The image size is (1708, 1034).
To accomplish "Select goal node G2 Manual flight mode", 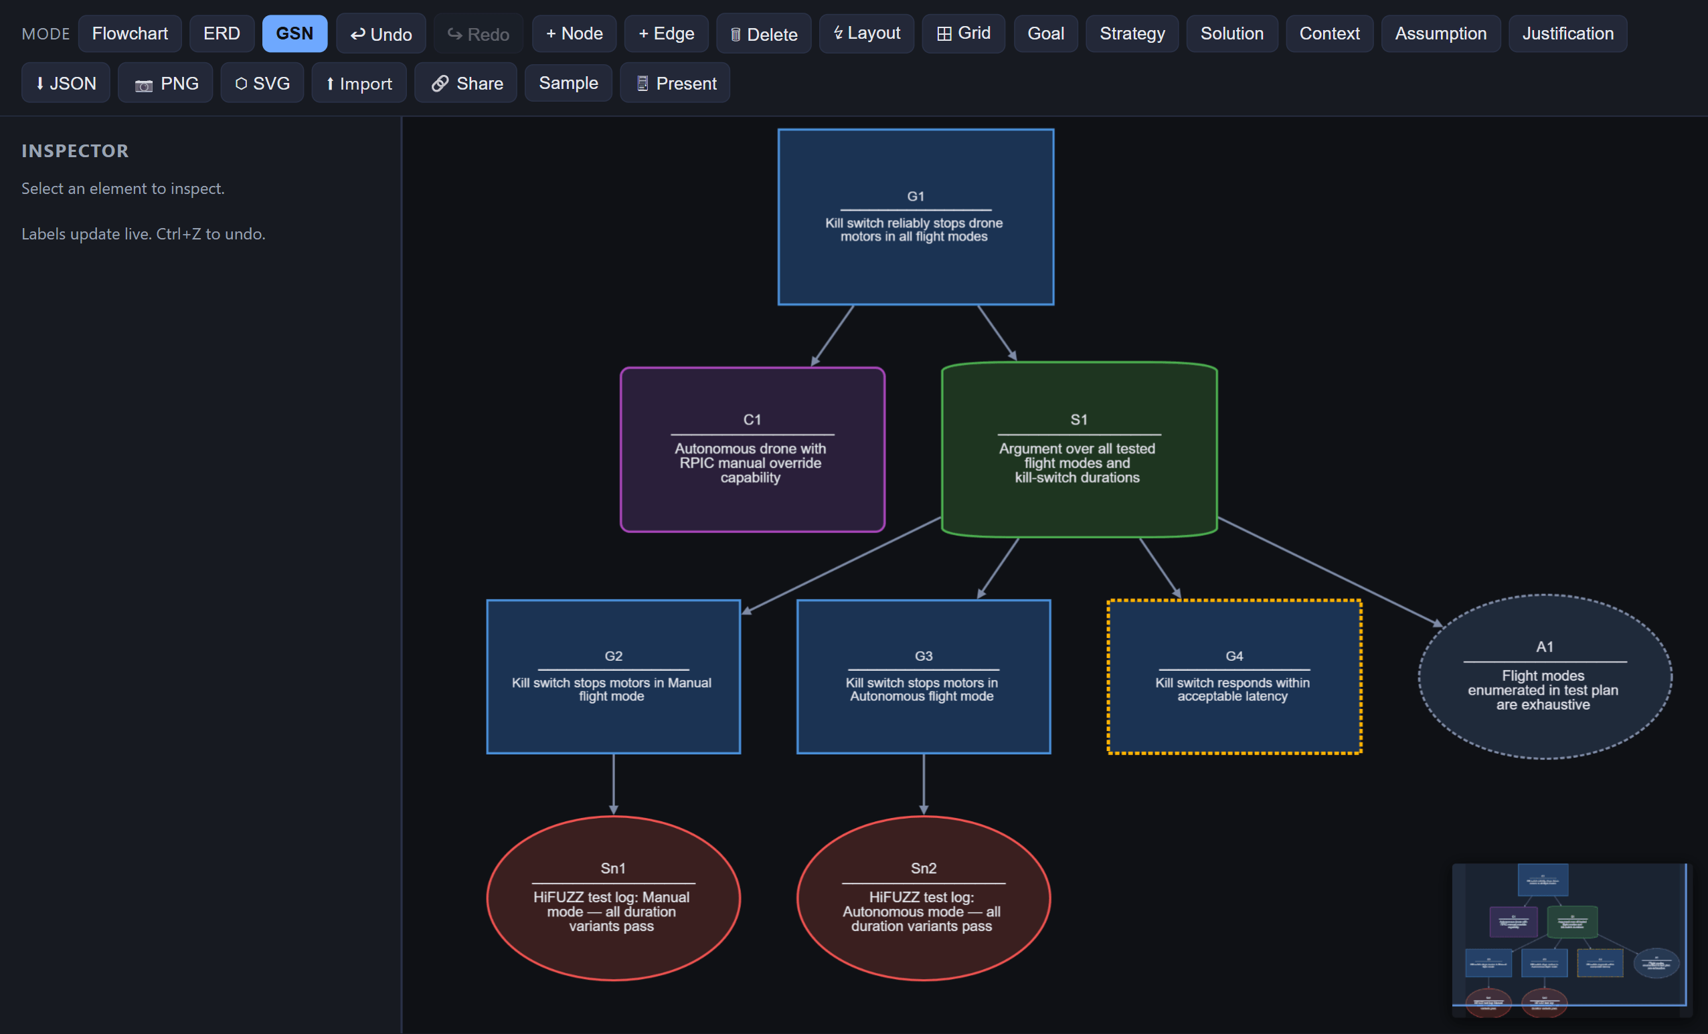I will pyautogui.click(x=614, y=677).
